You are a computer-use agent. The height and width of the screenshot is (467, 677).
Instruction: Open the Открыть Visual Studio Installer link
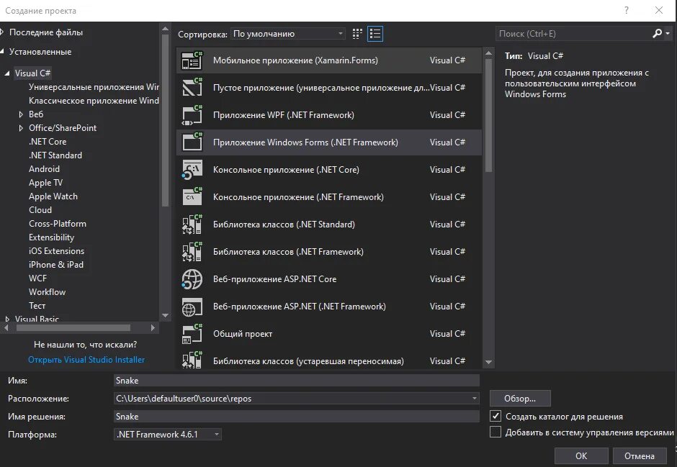[86, 360]
